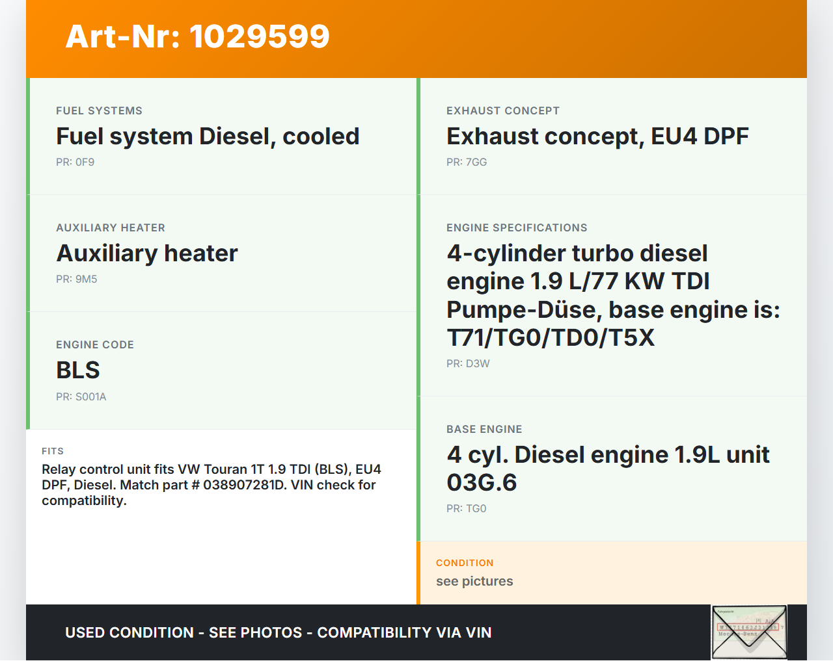Screen dimensions: 833x661
Task: Click the PR: 0F9 code
Action: 75,162
